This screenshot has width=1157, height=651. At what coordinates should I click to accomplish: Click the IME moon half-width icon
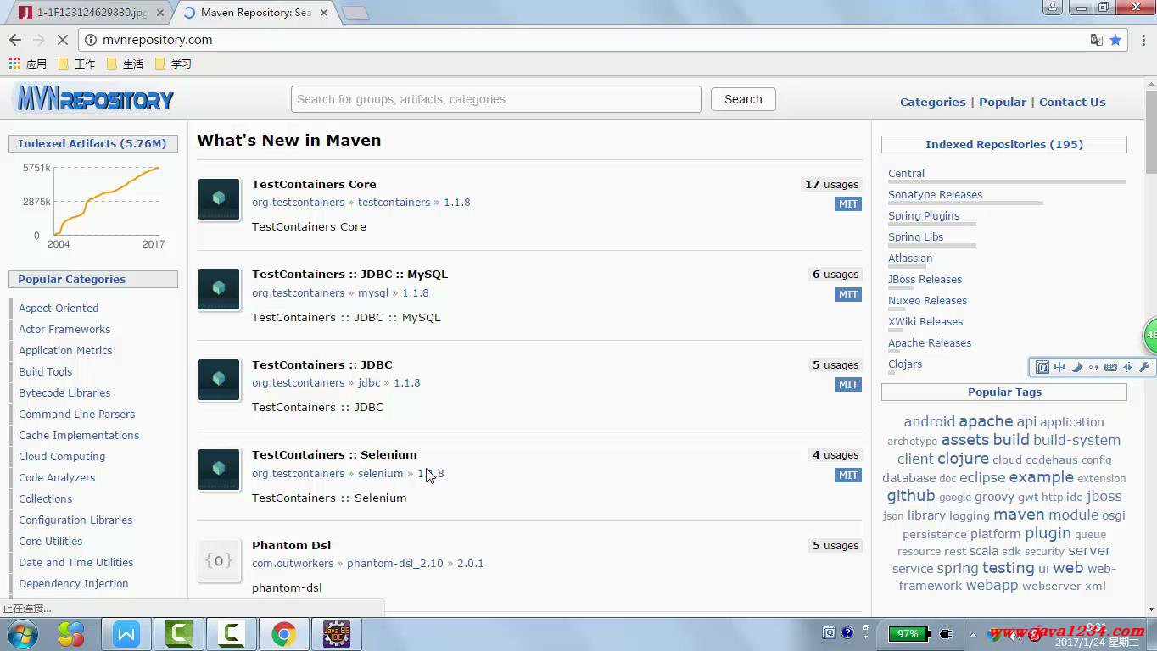coord(1076,367)
